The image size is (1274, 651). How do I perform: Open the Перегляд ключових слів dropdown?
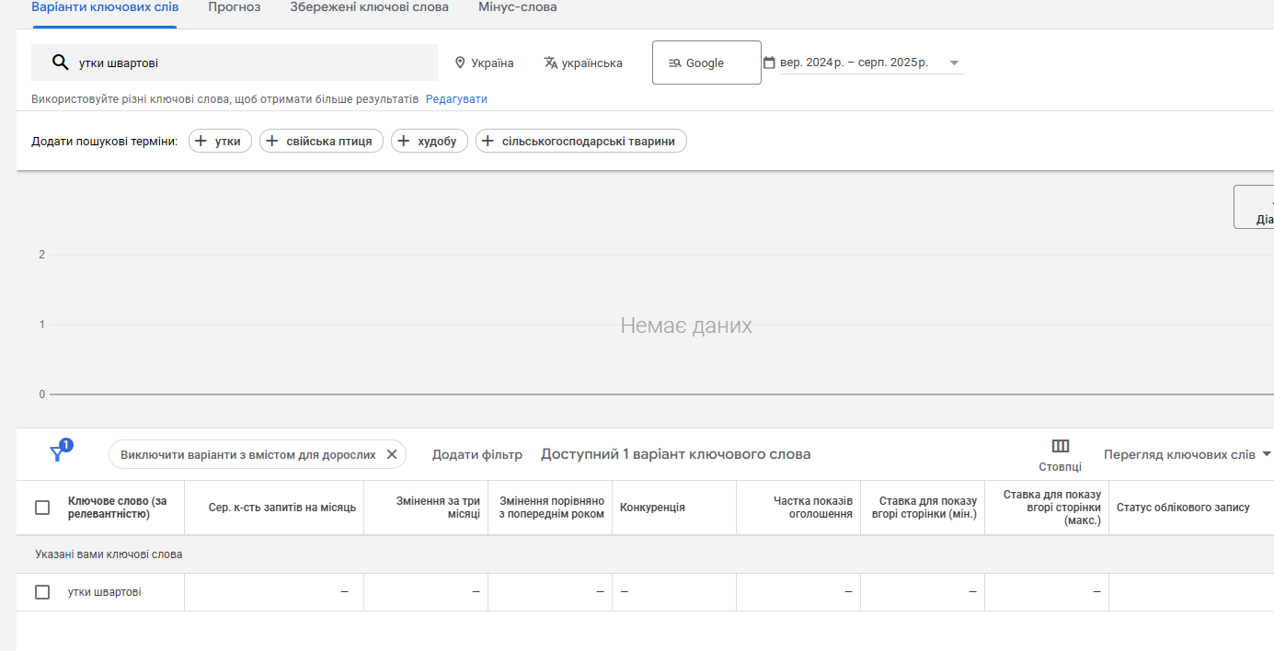coord(1187,454)
